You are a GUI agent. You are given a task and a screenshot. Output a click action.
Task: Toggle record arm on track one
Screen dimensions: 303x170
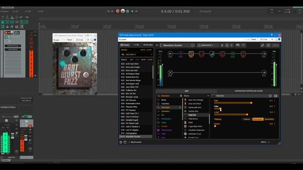[6, 33]
